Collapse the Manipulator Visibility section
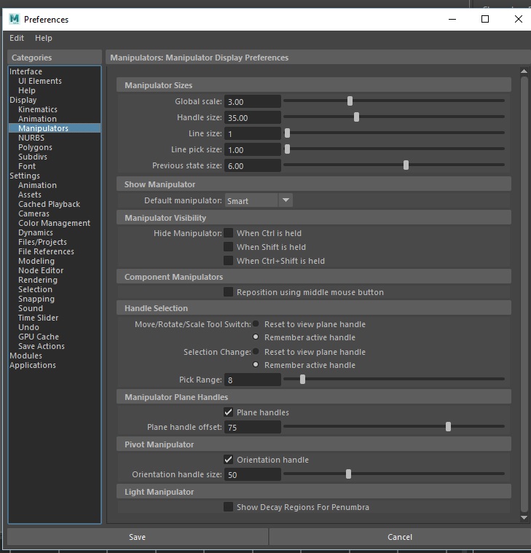This screenshot has width=531, height=553. point(314,218)
